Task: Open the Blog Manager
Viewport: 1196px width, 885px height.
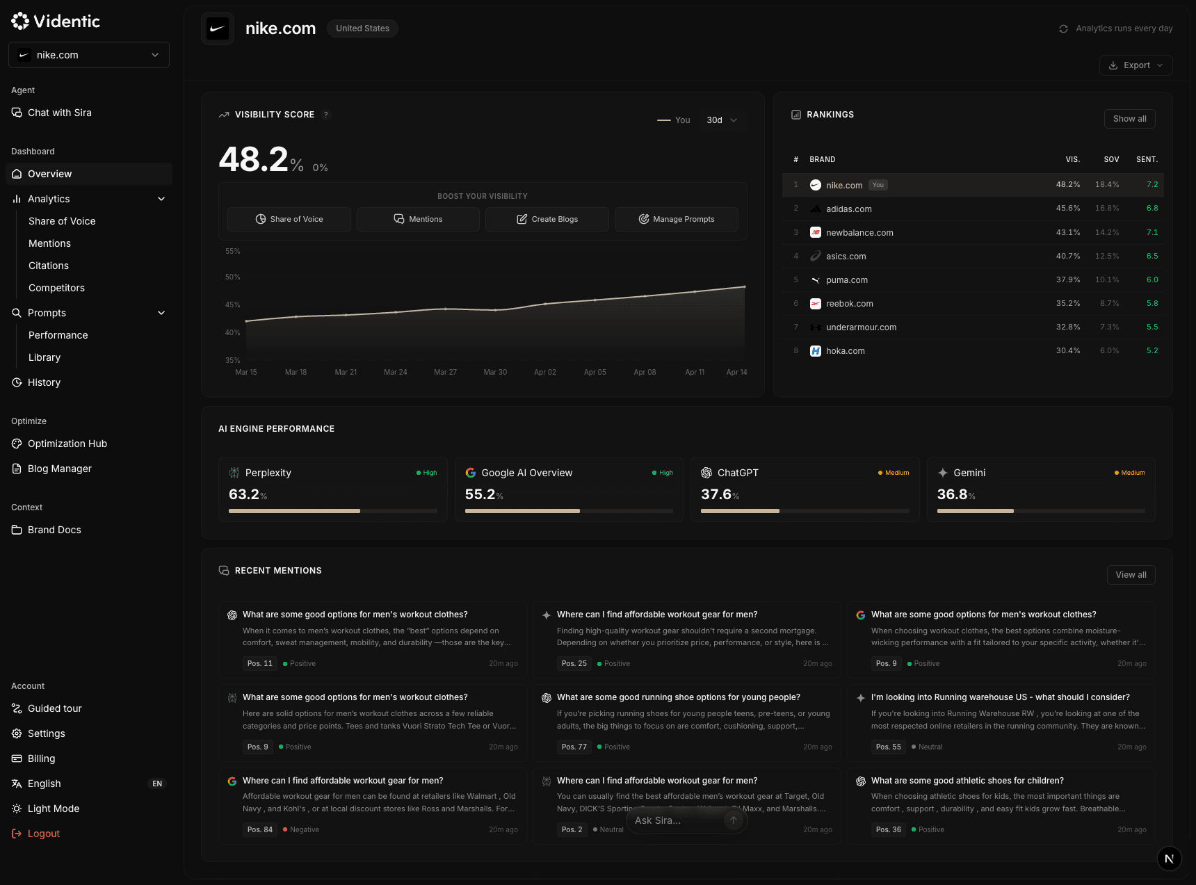Action: point(60,468)
